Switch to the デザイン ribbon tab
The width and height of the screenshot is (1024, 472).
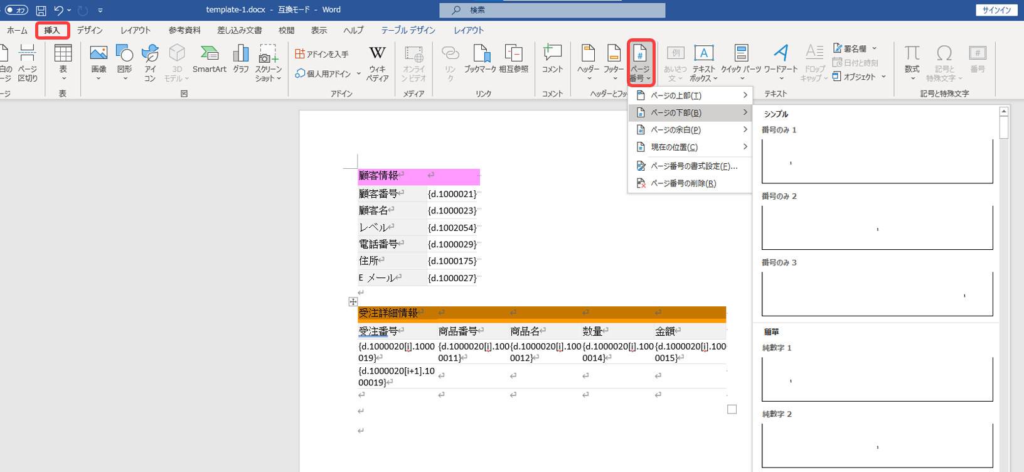click(x=90, y=30)
